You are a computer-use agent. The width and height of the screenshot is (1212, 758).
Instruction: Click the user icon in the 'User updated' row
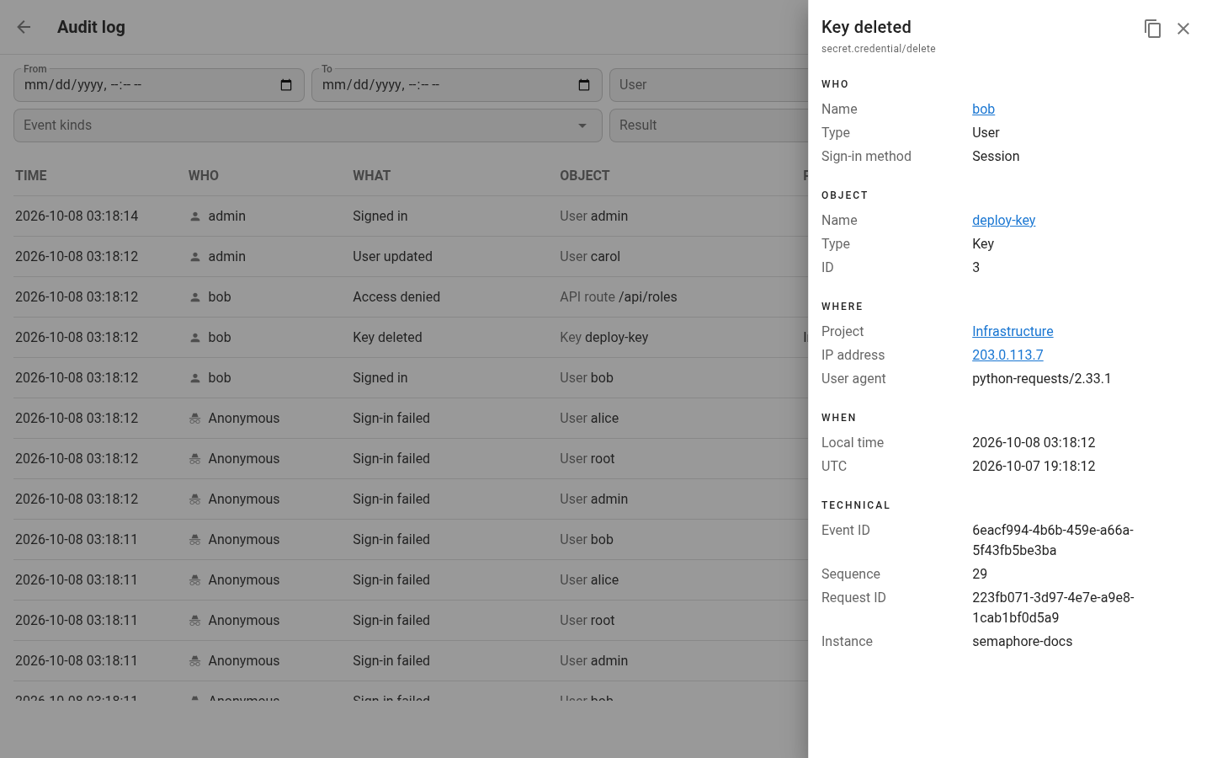point(195,257)
